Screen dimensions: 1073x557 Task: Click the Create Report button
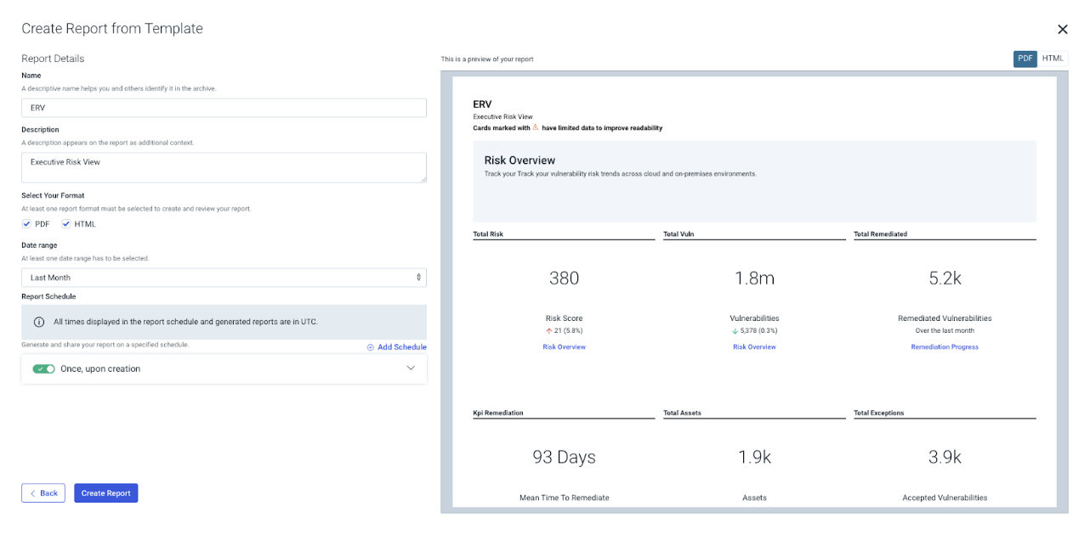tap(106, 493)
